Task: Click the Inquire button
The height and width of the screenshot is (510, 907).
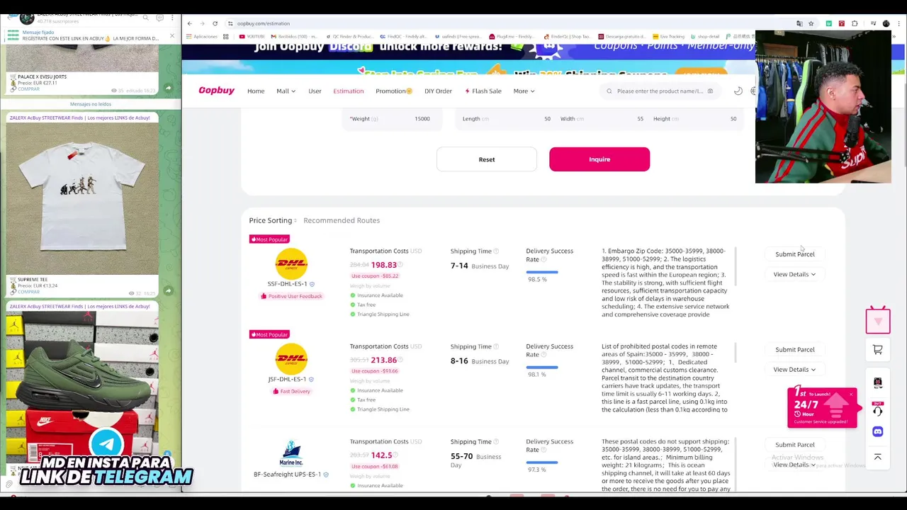Action: tap(599, 159)
